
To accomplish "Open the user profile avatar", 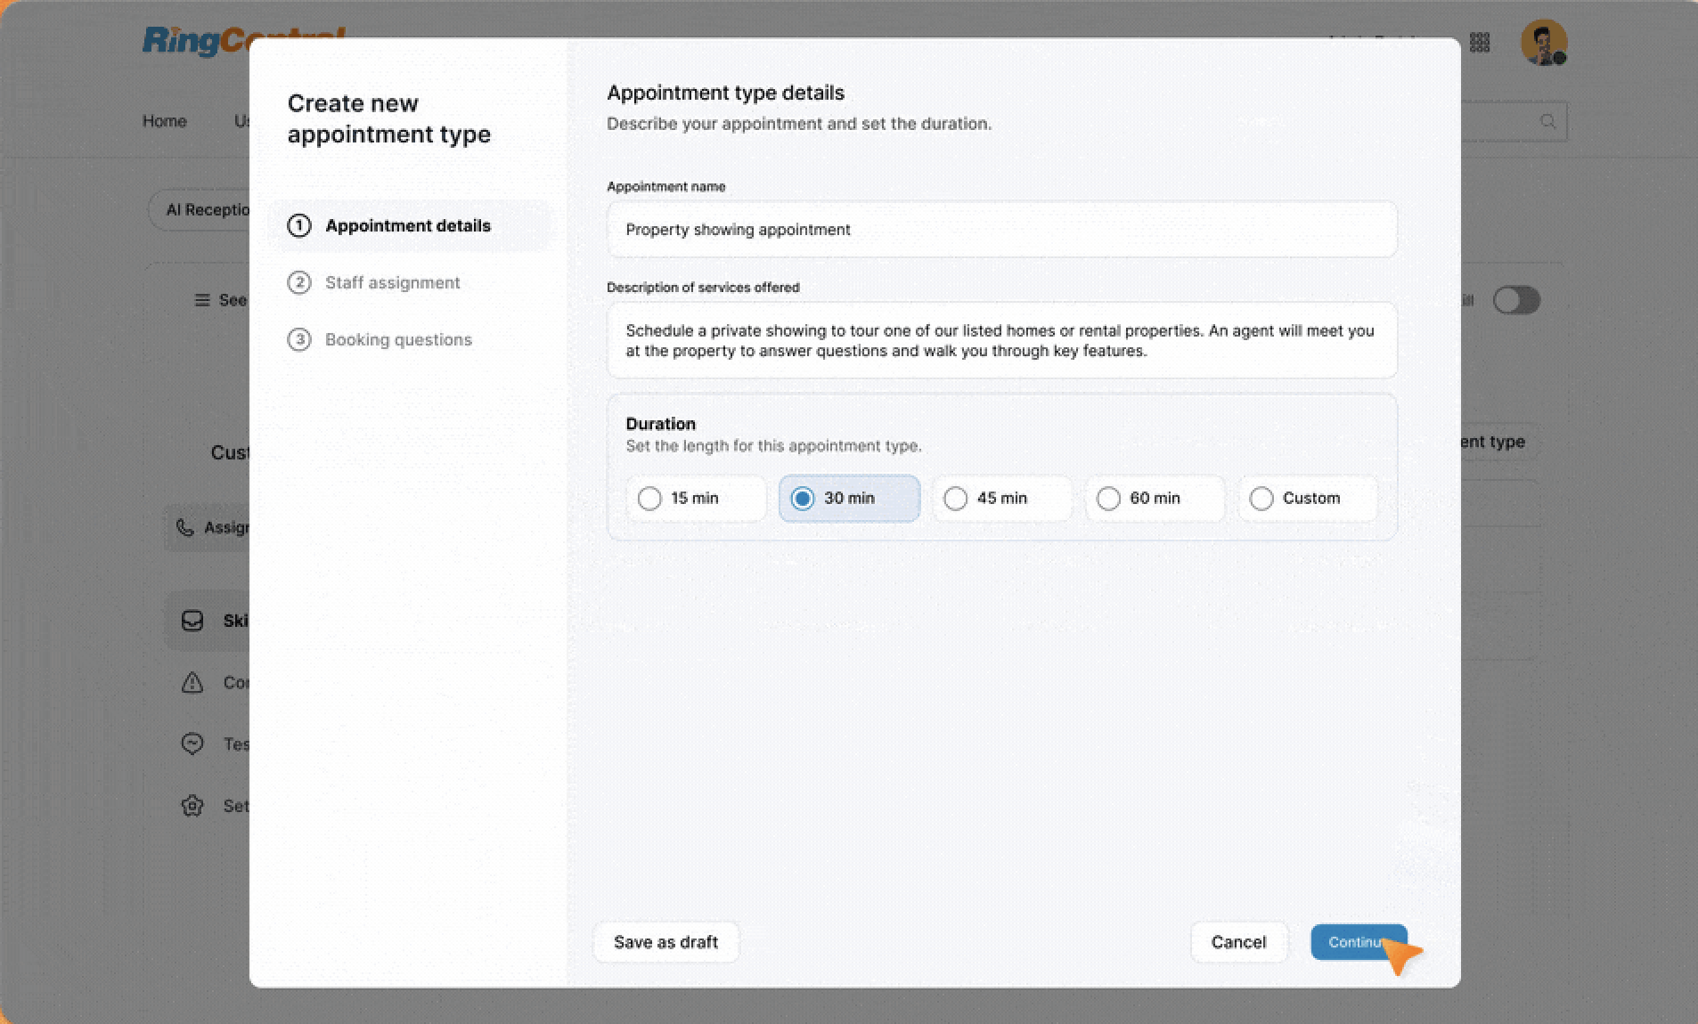I will (x=1544, y=43).
